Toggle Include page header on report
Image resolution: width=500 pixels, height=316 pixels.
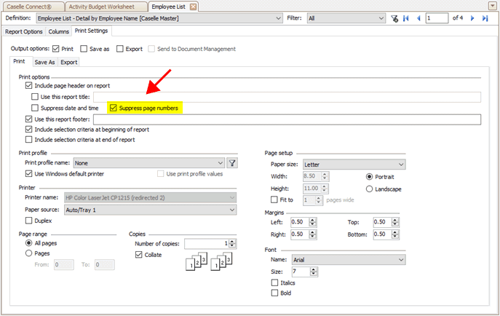[x=28, y=85]
